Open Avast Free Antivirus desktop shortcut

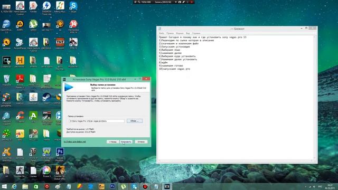tap(6, 155)
